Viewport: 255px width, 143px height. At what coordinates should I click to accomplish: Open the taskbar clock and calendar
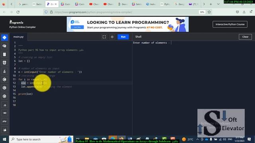click(239, 139)
